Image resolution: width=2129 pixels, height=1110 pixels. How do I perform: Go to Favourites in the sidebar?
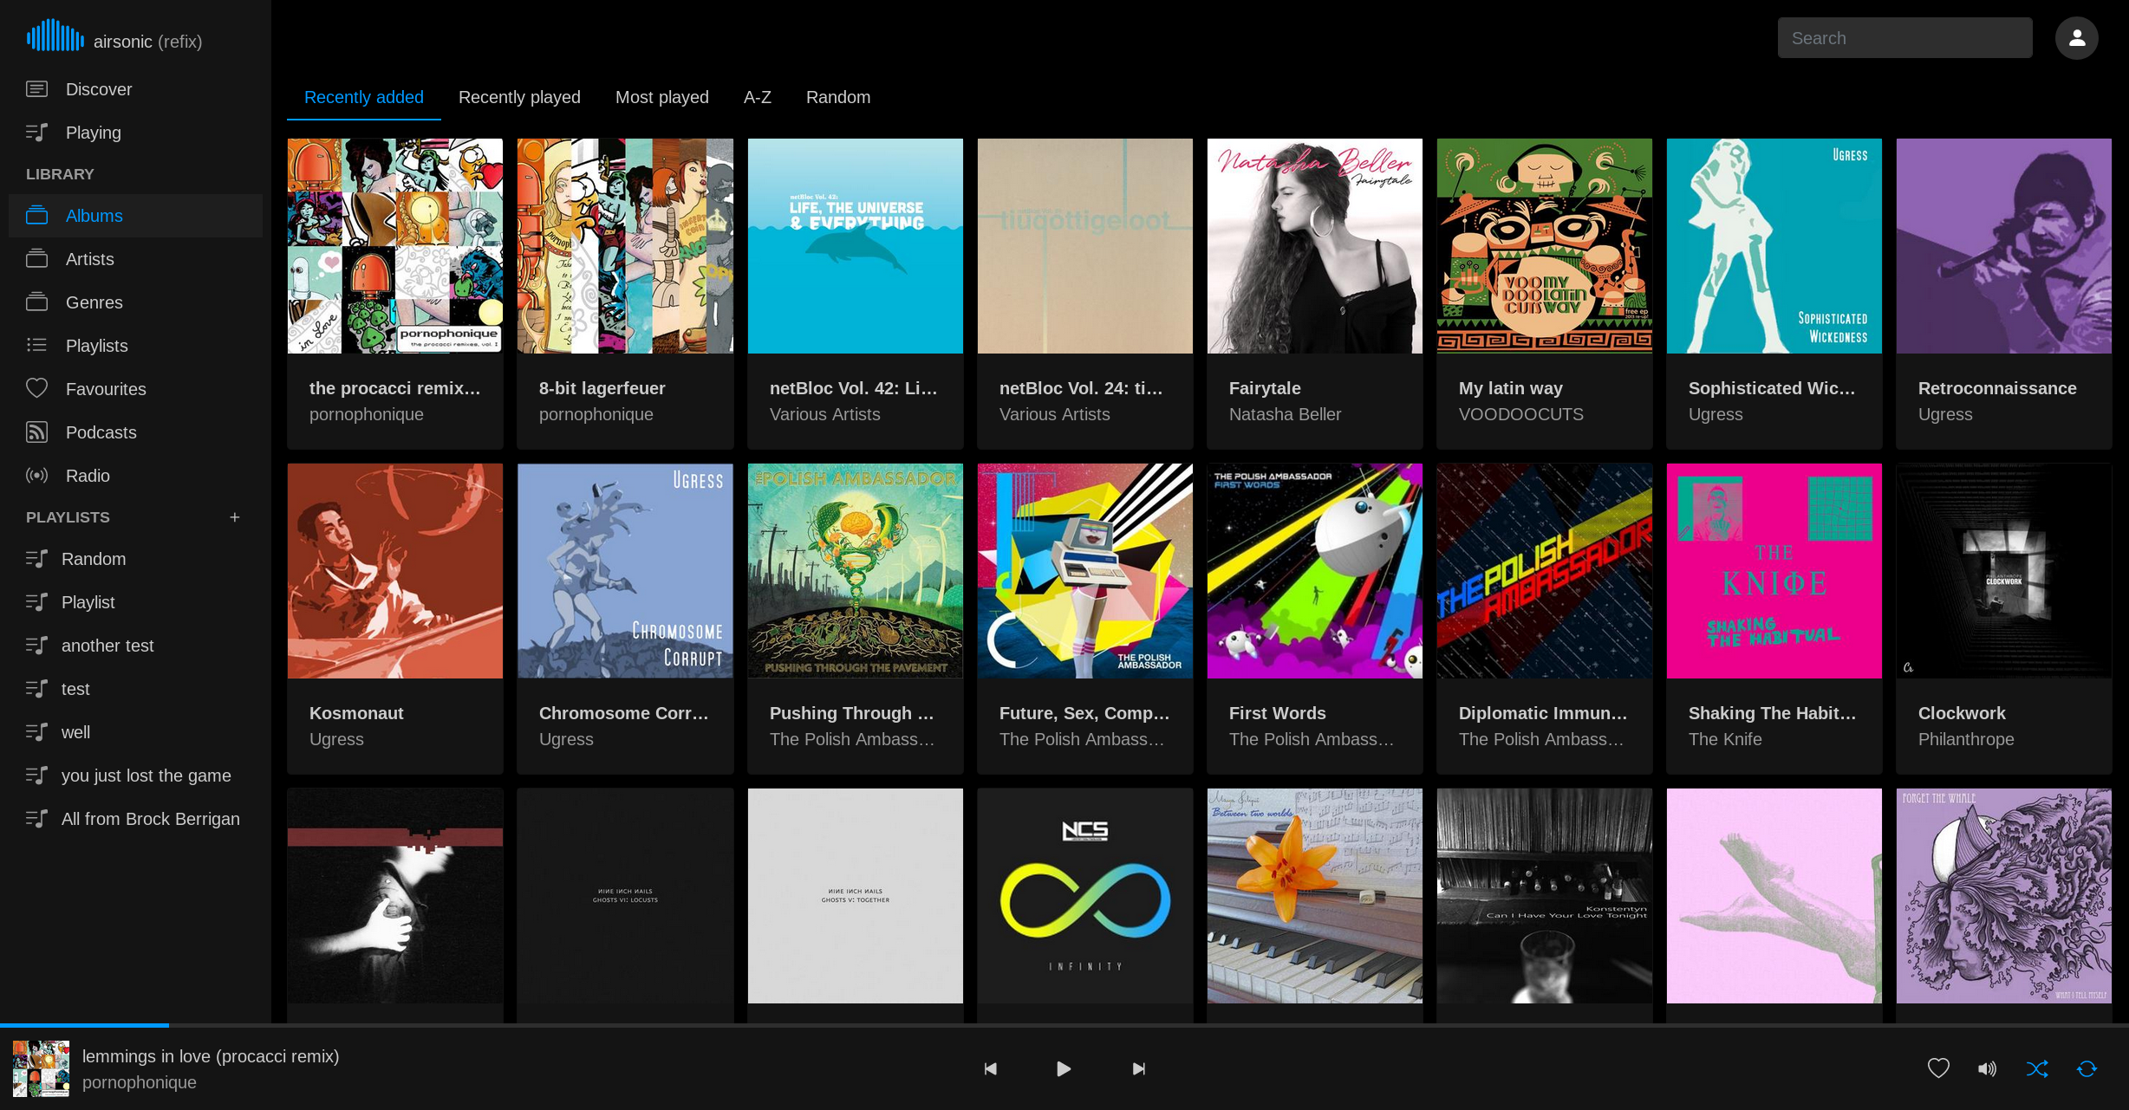tap(106, 389)
